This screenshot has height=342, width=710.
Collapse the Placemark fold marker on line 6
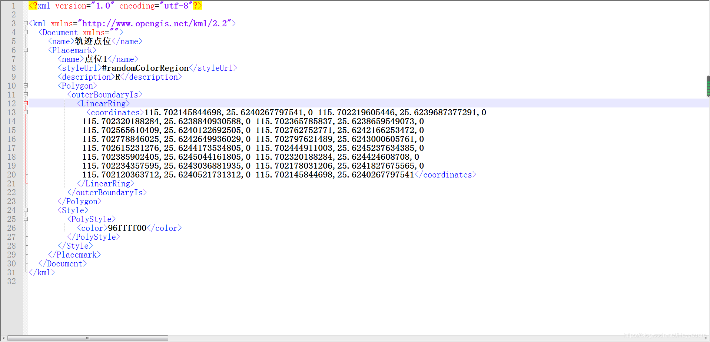(26, 50)
